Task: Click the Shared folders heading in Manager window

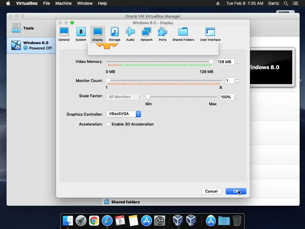Action: (x=125, y=202)
